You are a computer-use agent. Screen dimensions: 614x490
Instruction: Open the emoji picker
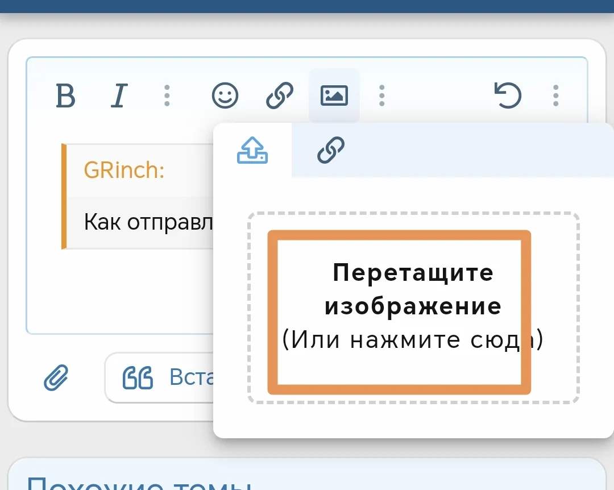click(x=225, y=95)
